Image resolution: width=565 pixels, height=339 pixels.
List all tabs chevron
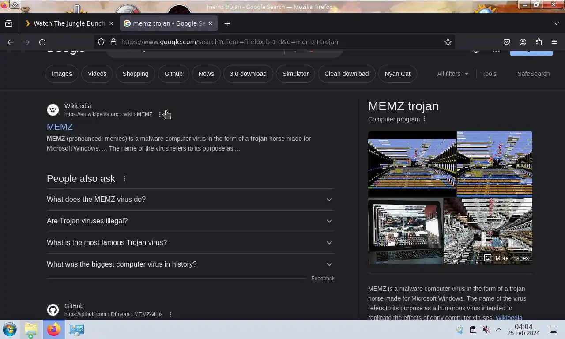556,23
